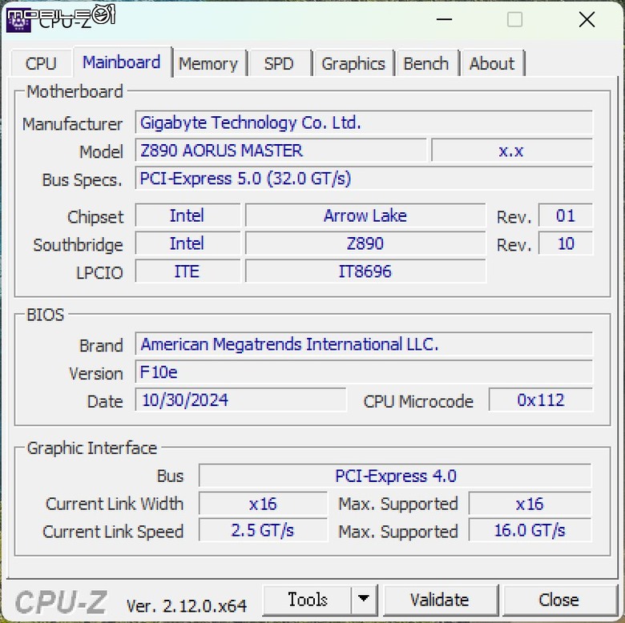Click the Validate button
This screenshot has width=625, height=623.
pyautogui.click(x=440, y=600)
